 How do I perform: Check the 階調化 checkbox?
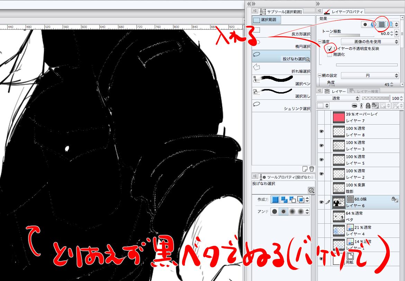coord(330,55)
